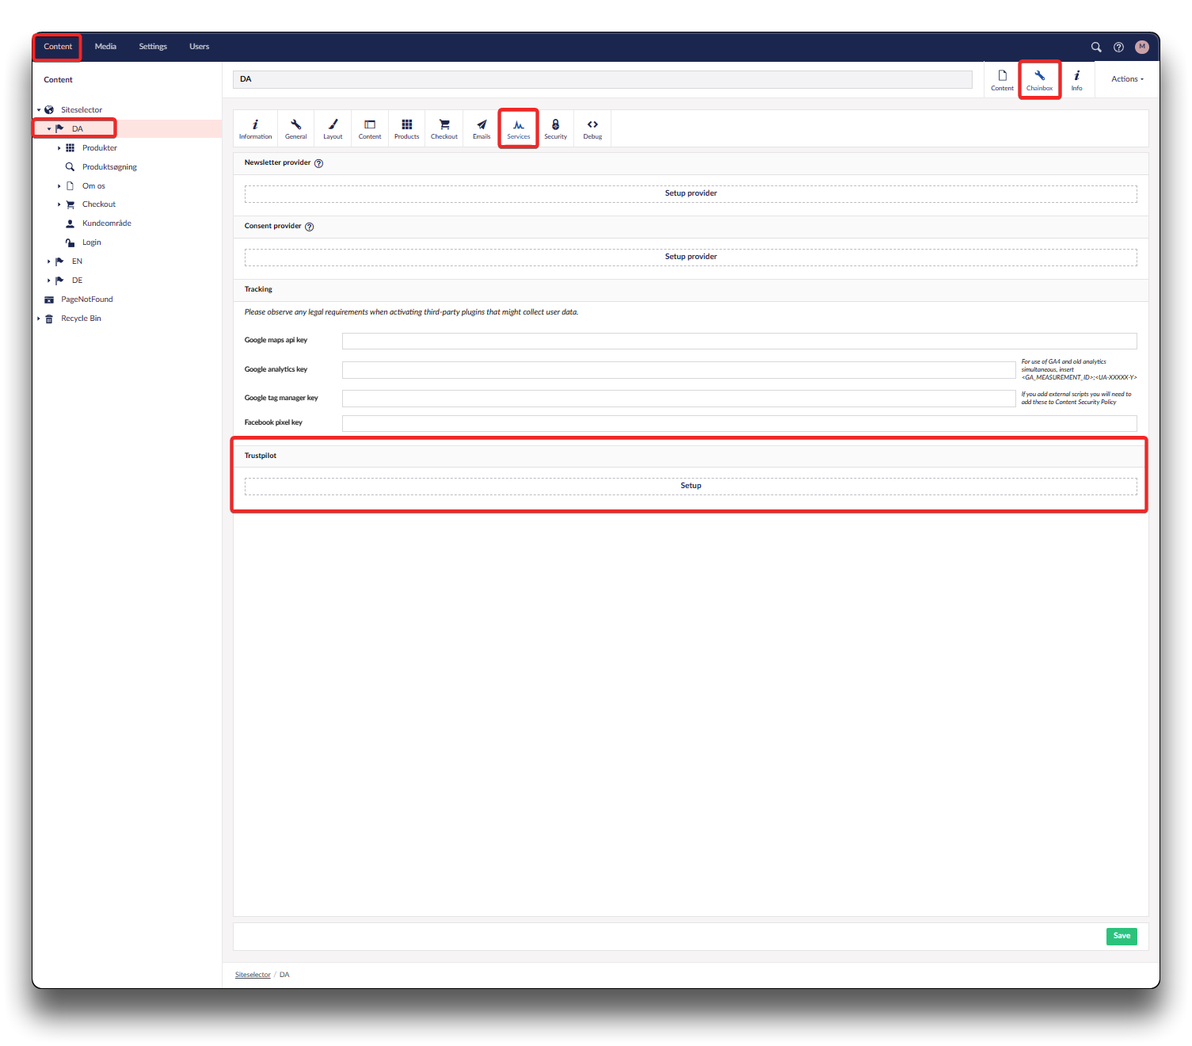Open the Checkout cart tab
Screen dimensions: 1192x1046
[x=444, y=128]
